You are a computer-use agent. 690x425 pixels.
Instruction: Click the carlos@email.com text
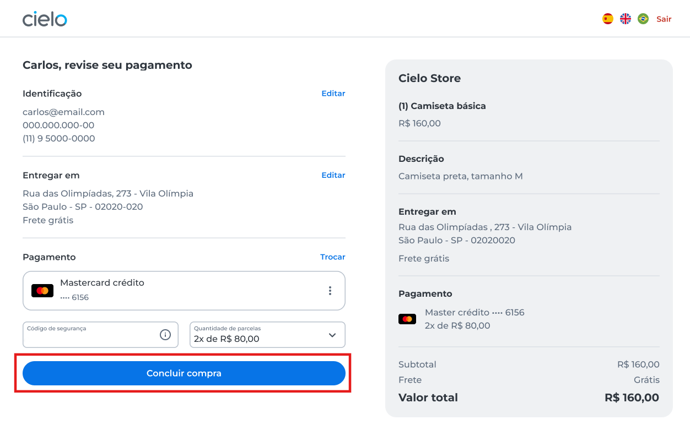click(x=63, y=112)
